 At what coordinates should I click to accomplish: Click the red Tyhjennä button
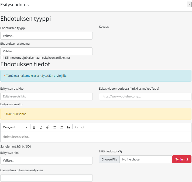181,159
